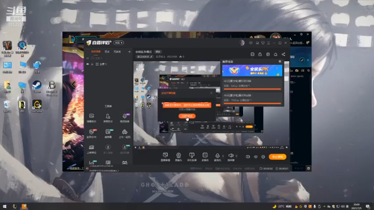
Task: Click the recording icon left of preview eye
Action: pyautogui.click(x=248, y=157)
